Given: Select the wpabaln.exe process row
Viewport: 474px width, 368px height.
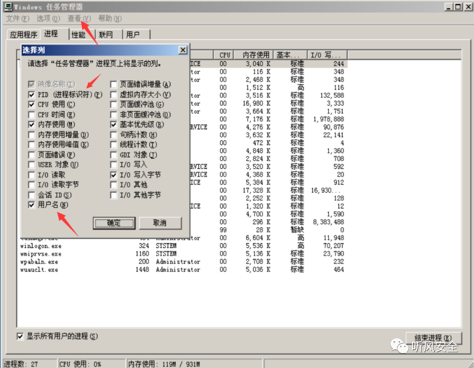Looking at the screenshot, I should [x=182, y=262].
